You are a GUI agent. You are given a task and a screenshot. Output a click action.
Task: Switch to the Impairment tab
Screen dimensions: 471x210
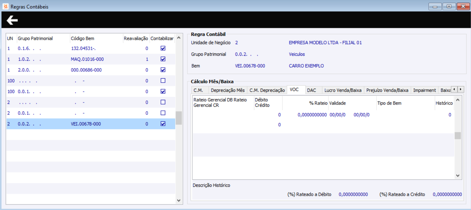(425, 90)
